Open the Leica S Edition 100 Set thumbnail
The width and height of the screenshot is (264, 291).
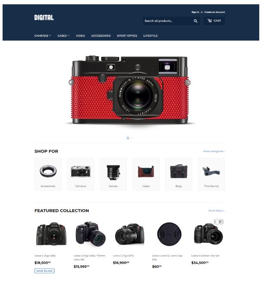tap(208, 234)
